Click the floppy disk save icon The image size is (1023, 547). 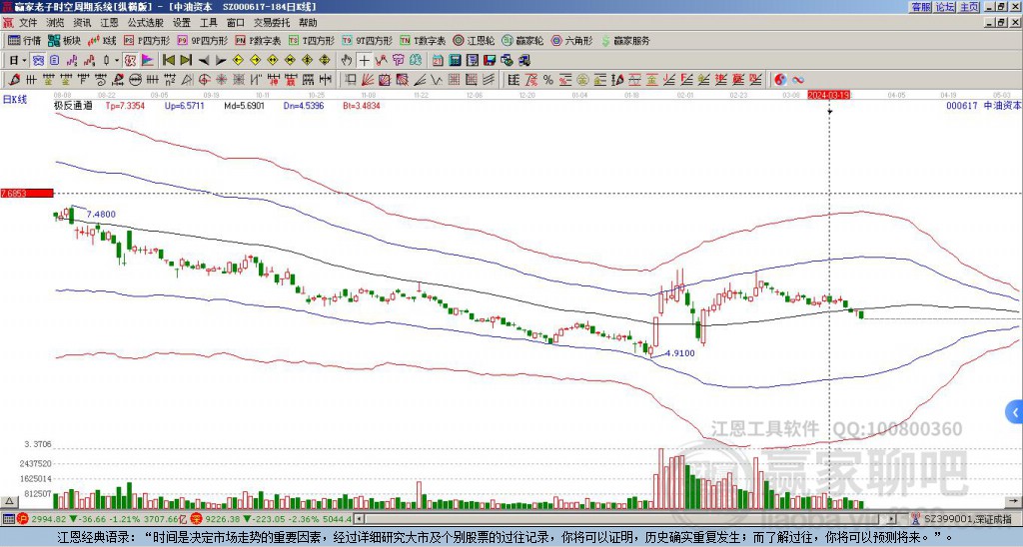(x=490, y=60)
